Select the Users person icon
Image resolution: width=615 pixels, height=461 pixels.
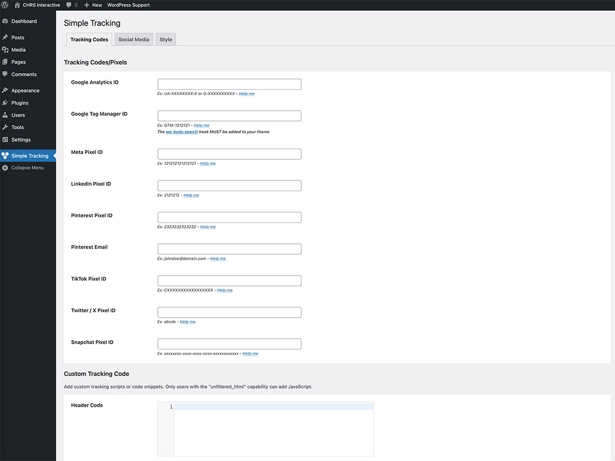point(5,115)
